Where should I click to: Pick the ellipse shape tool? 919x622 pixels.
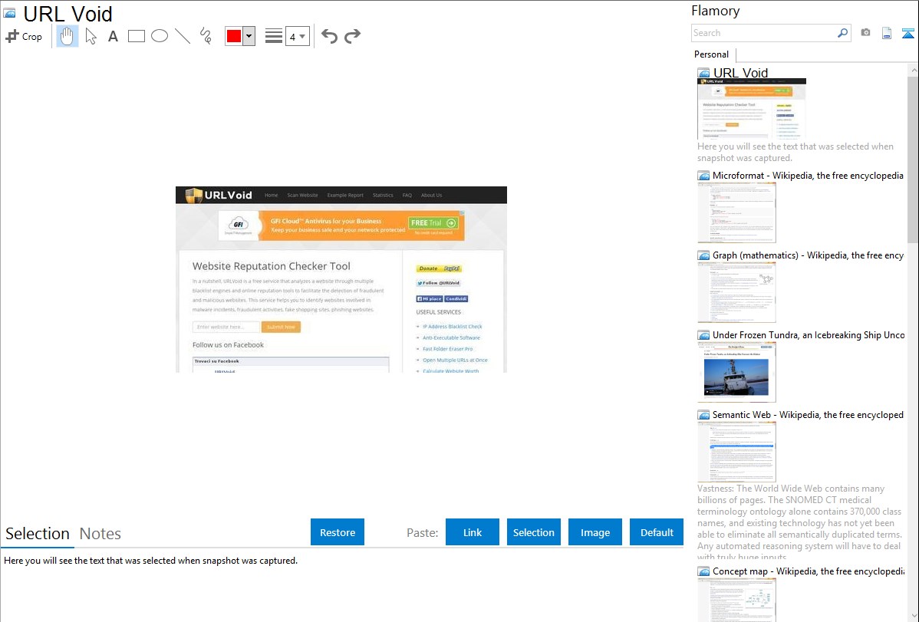click(x=160, y=36)
